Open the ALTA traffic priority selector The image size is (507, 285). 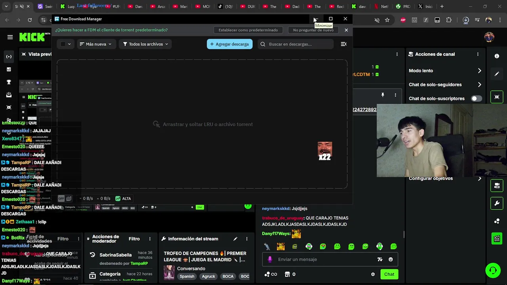123,199
